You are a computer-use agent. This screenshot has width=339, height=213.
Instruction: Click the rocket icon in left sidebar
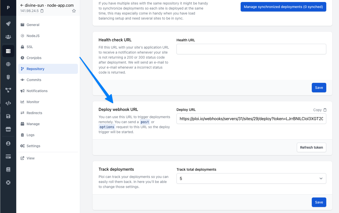pos(8,24)
